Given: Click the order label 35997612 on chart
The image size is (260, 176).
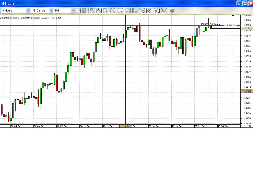Looking at the screenshot, I should tap(211, 24).
